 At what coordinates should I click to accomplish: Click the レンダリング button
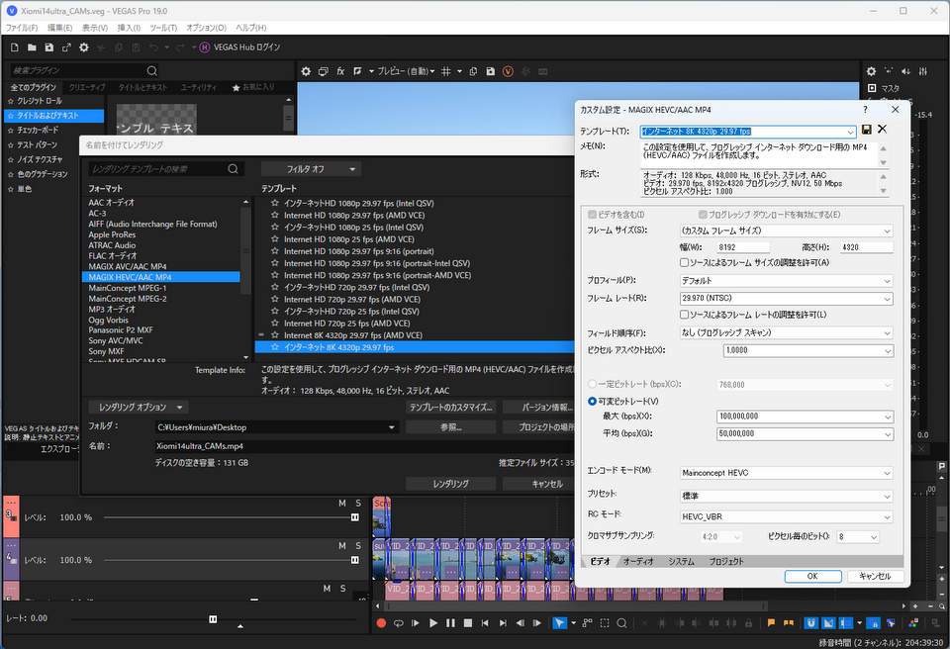click(450, 484)
